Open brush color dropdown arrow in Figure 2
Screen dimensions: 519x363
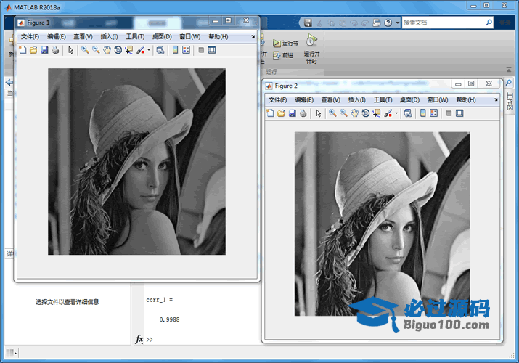pyautogui.click(x=396, y=114)
